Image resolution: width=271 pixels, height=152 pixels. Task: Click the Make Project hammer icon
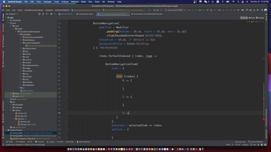point(149,10)
